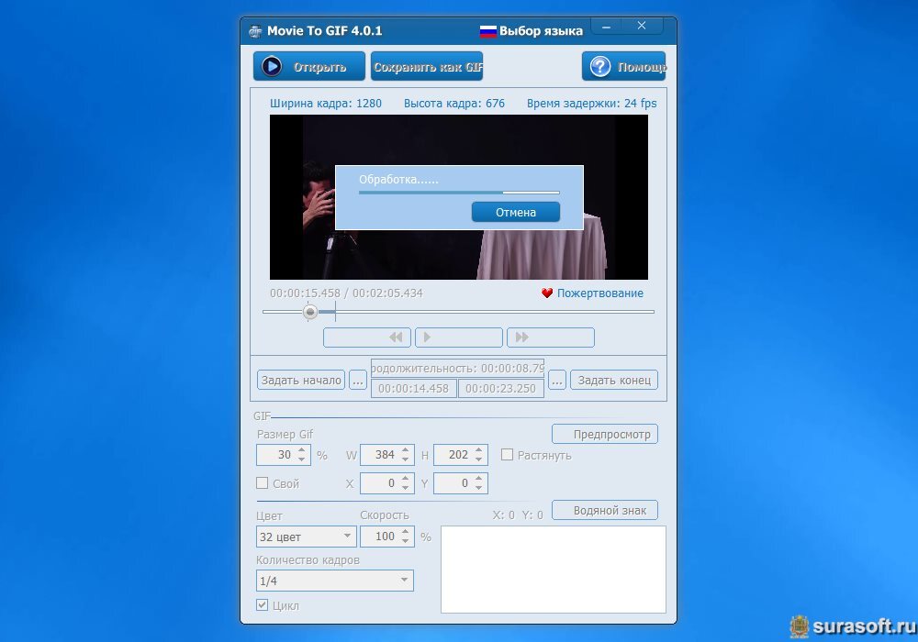Close the Movie To GIF window
Screen dimensions: 918x642
[642, 26]
